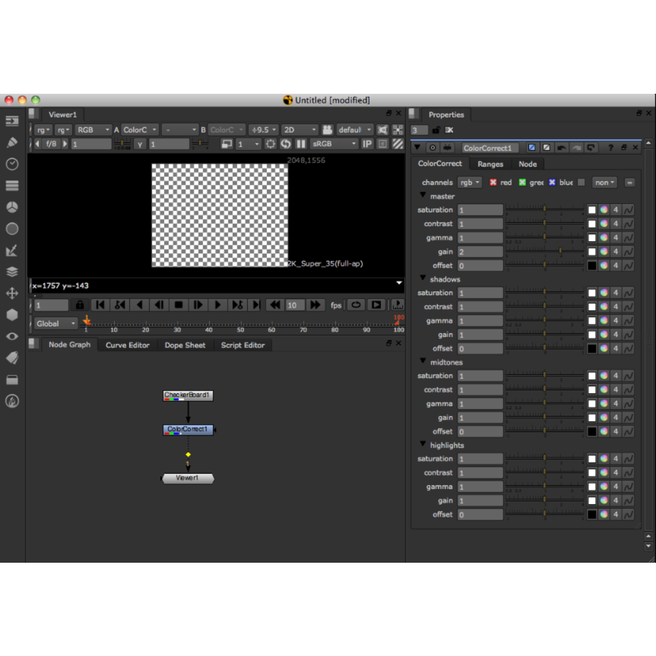This screenshot has height=656, width=656.
Task: Pause the viewer update
Action: pos(301,144)
